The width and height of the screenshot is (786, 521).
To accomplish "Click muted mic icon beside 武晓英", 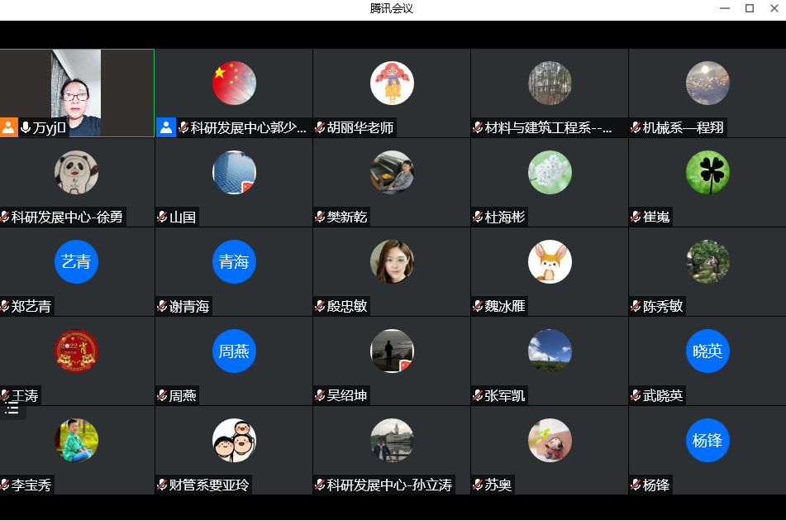I will (636, 395).
